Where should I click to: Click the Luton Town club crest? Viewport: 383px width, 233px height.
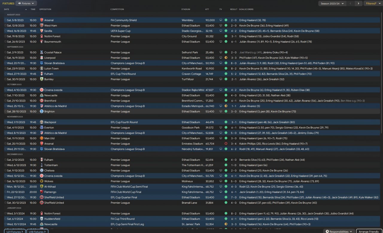[42, 69]
